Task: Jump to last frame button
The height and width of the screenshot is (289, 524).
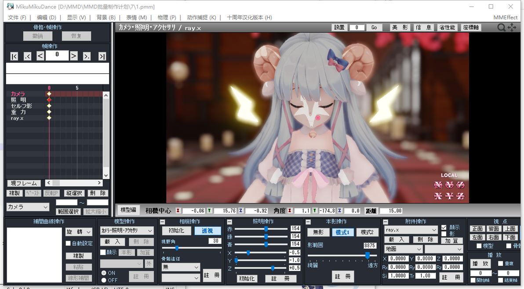Action: [102, 56]
